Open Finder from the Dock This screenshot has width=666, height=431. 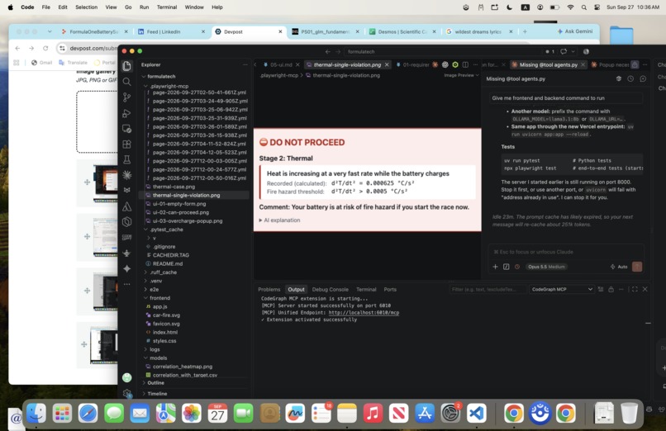coord(36,413)
